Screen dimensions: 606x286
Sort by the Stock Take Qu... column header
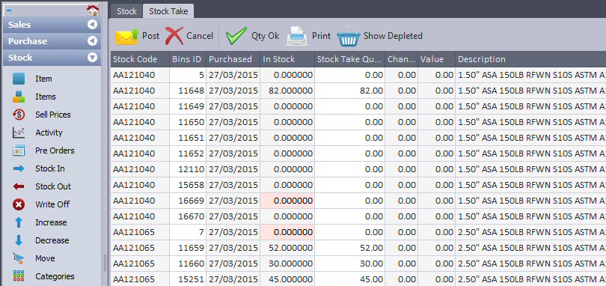click(350, 59)
